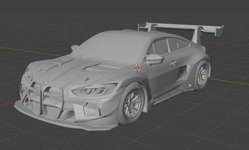Click the headlight with twin round lamps
Screen dimensions: 249x150
[95, 90]
